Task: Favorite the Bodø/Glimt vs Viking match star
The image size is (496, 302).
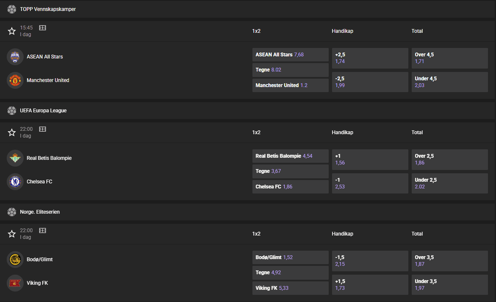Action: [12, 233]
